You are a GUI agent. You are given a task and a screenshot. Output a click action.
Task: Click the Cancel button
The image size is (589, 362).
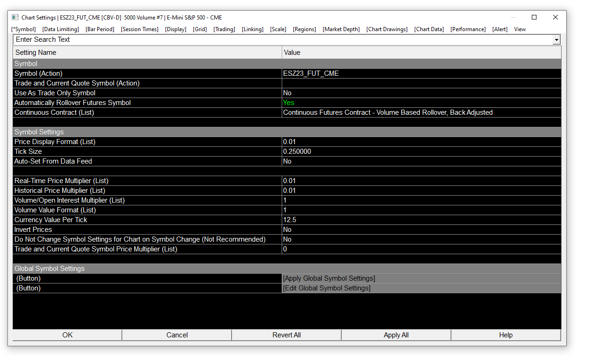coord(177,335)
